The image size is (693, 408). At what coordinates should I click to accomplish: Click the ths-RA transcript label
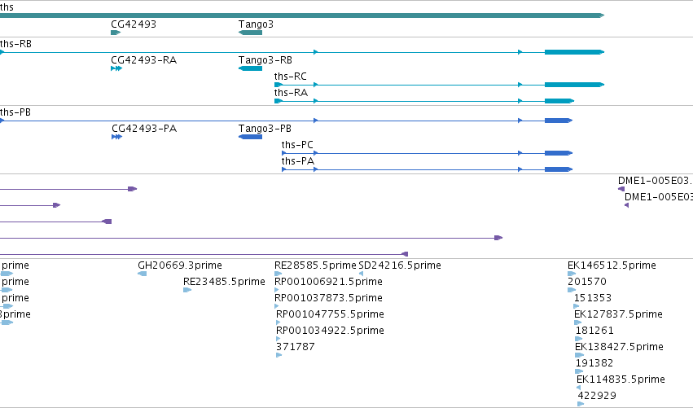tap(291, 93)
